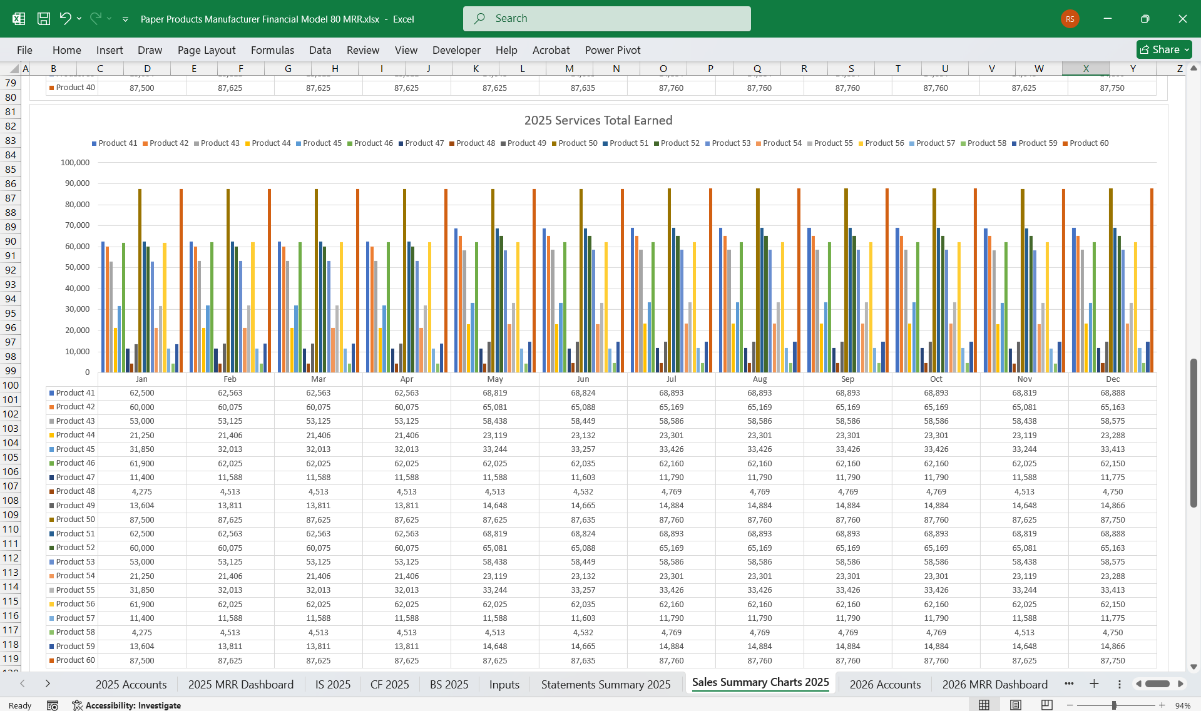1201x711 pixels.
Task: Select Normal view in the status bar
Action: pyautogui.click(x=986, y=704)
